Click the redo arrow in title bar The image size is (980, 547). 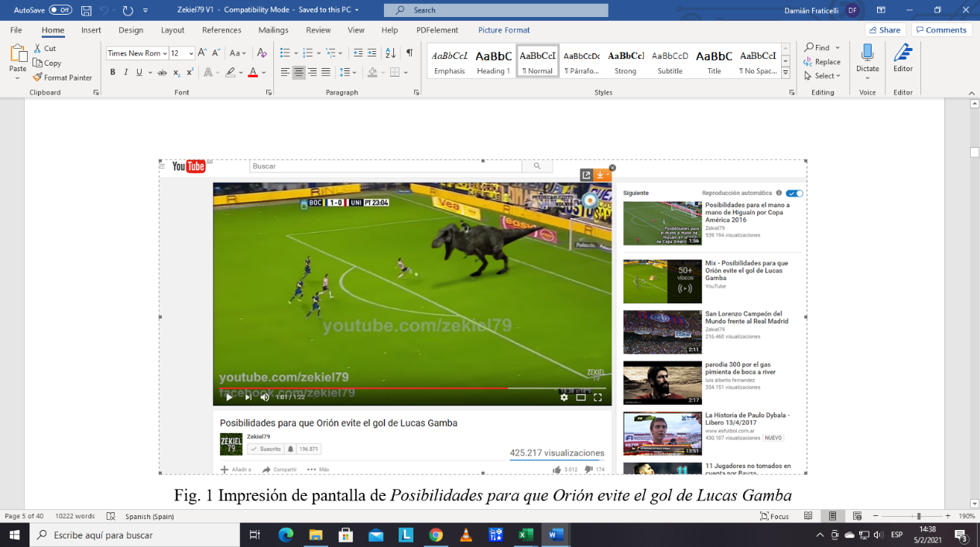[x=128, y=10]
